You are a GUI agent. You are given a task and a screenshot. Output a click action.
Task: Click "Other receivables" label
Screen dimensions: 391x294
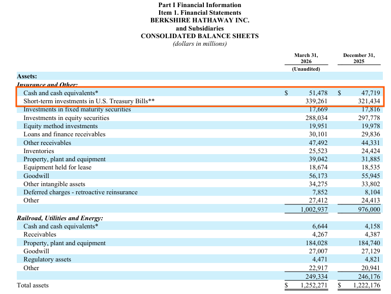click(x=47, y=142)
